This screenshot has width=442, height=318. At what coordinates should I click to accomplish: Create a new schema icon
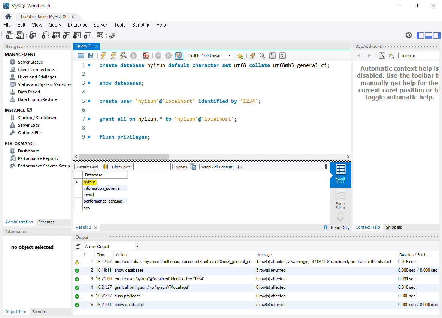click(45, 35)
